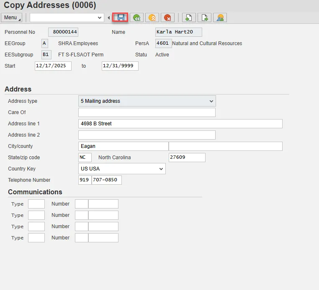The image size is (319, 290).
Task: Click the orange Exit up-arrow icon
Action: click(x=152, y=18)
